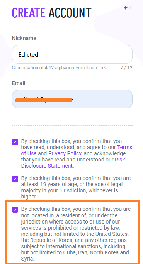Screen dimensions: 143x264
Task: Open the Terms of Use link
Action: tap(77, 150)
